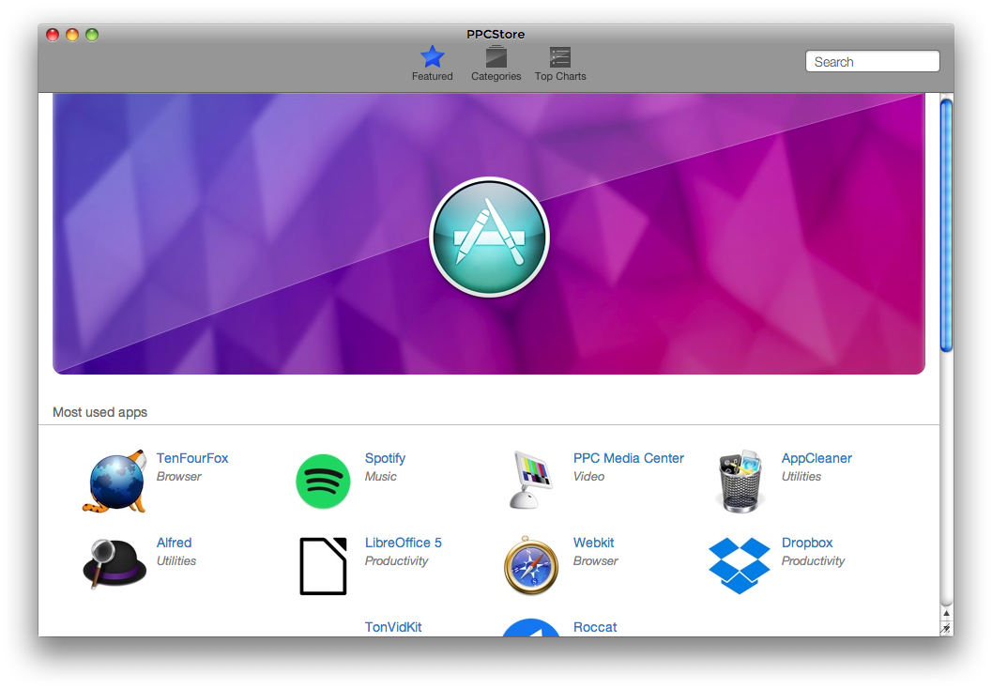Open the TenFourFox app link
This screenshot has width=992, height=689.
point(192,458)
